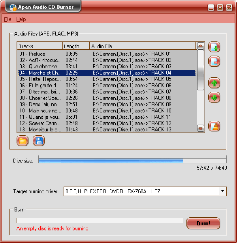Click the add audio file icon
The height and width of the screenshot is (243, 237).
coord(214,47)
